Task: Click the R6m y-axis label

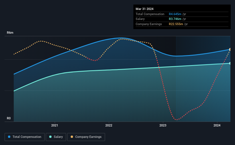Action: pos(10,33)
